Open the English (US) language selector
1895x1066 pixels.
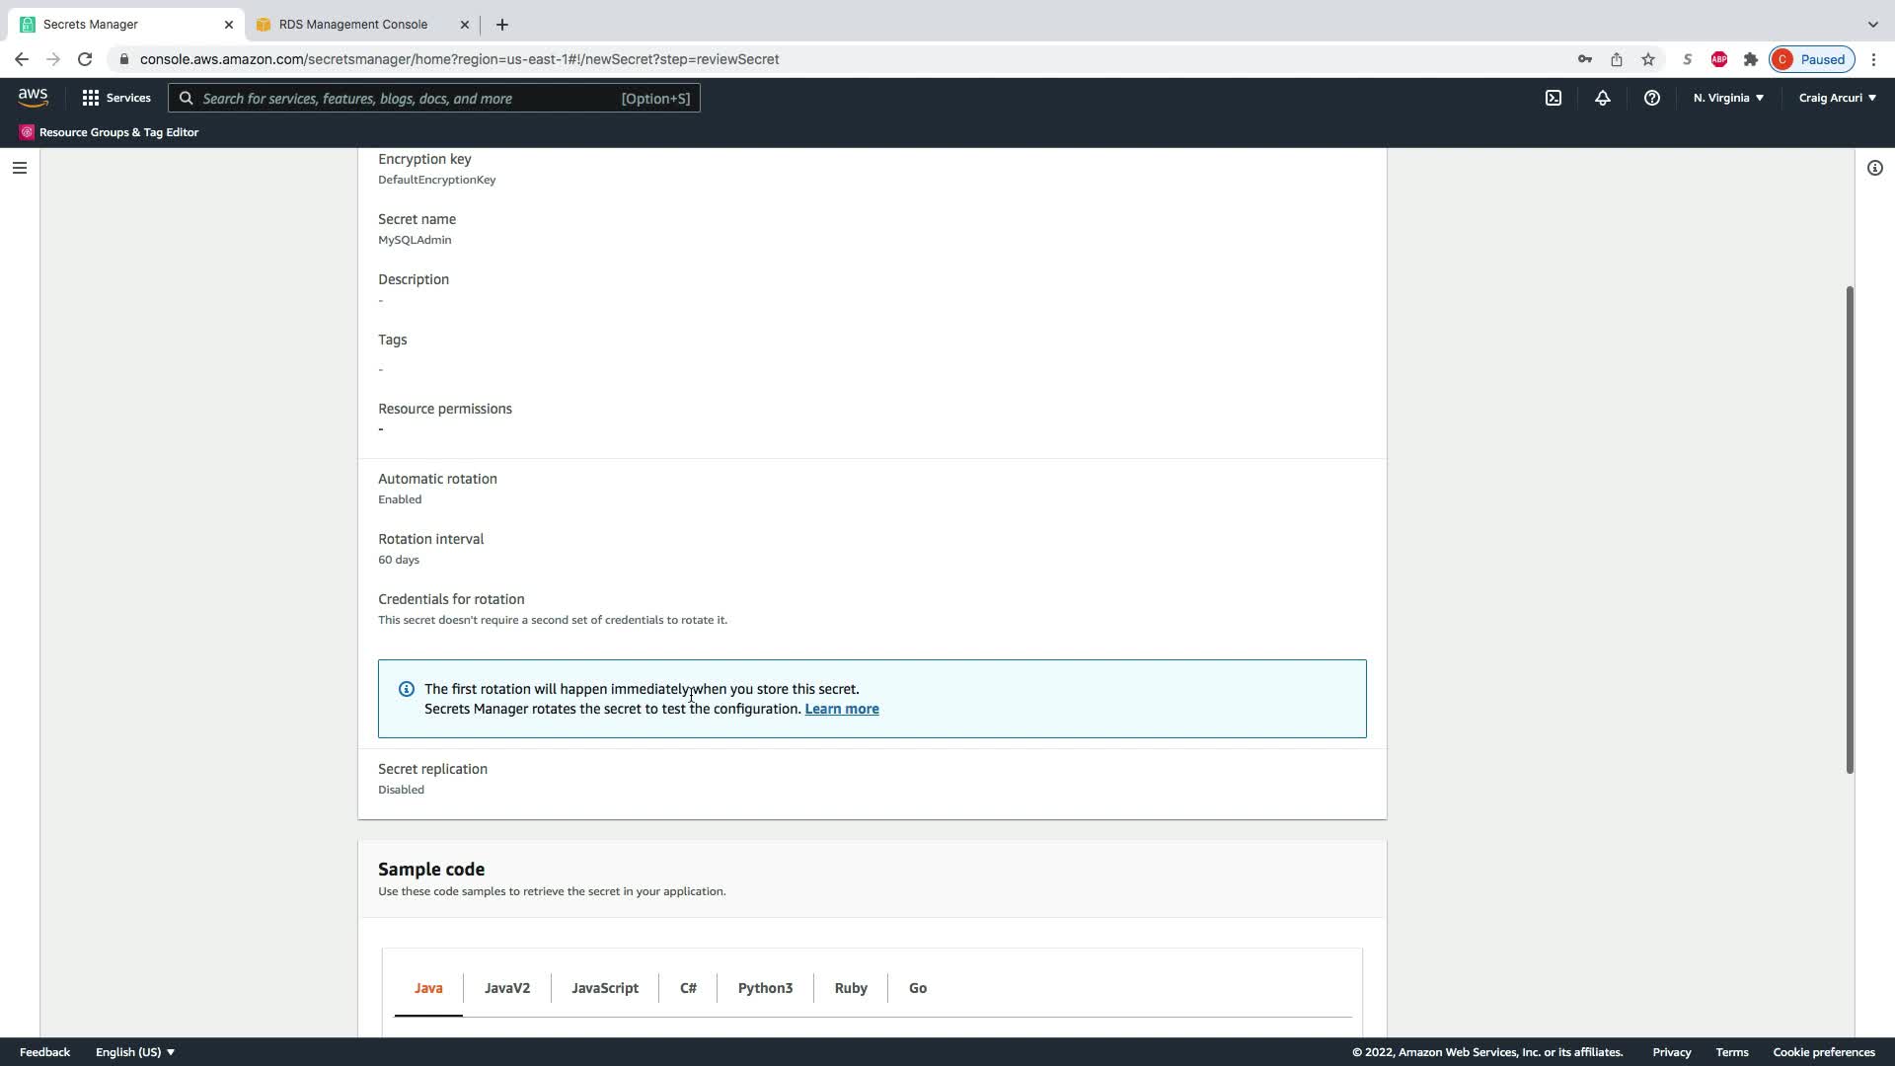tap(135, 1052)
